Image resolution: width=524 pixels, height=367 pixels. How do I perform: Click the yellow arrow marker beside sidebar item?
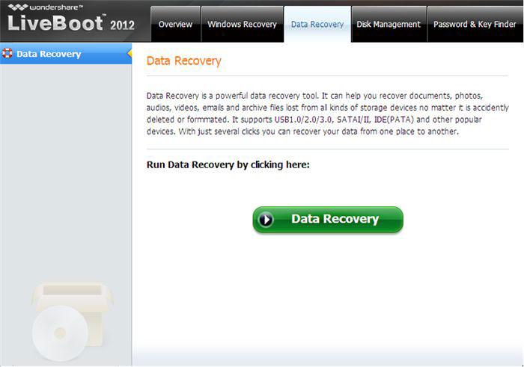pyautogui.click(x=130, y=53)
